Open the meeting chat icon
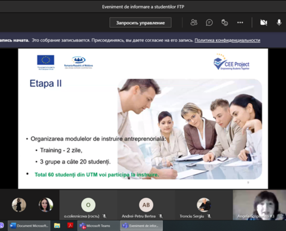286x231 pixels. [209, 23]
